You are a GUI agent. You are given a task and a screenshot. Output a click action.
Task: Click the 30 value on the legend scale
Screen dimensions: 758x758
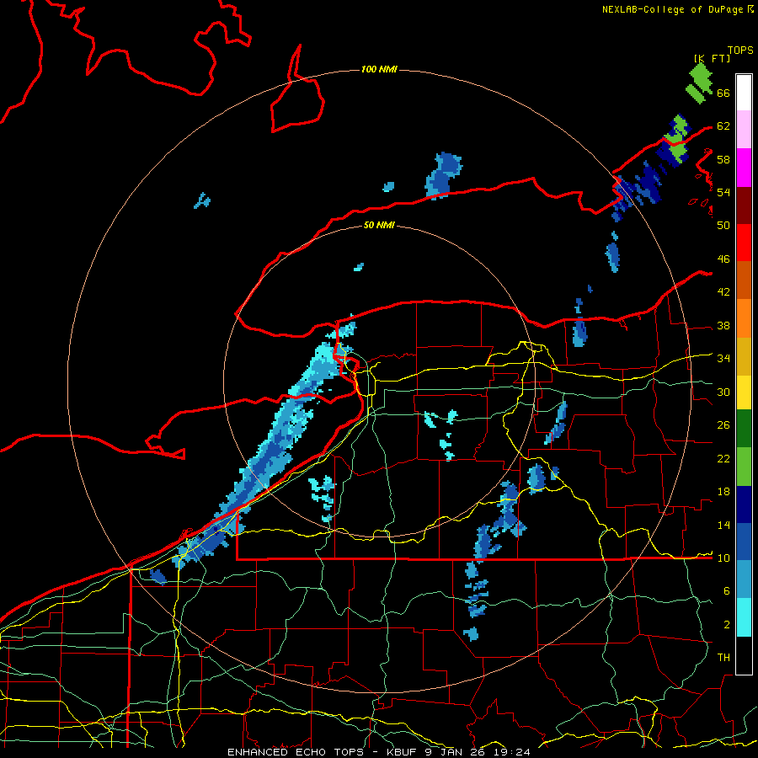tap(723, 392)
